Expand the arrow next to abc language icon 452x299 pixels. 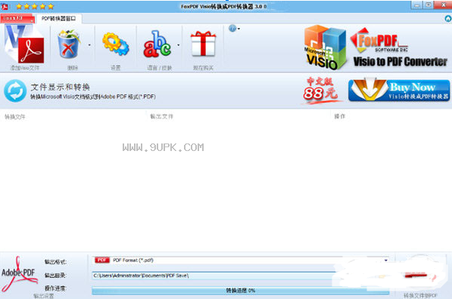coord(179,45)
